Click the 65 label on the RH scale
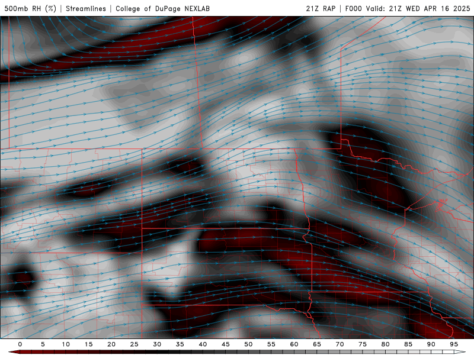This screenshot has height=355, width=474. [317, 344]
